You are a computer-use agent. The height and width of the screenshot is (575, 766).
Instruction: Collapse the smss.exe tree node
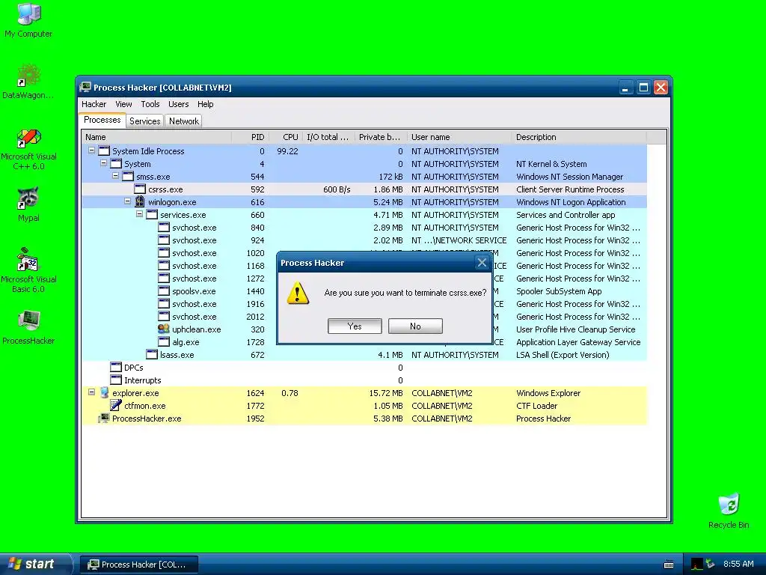click(115, 176)
